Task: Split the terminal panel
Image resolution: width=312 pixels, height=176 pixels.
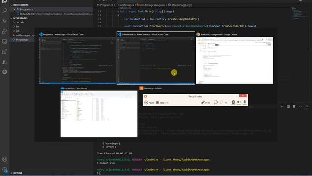Action: (x=288, y=106)
